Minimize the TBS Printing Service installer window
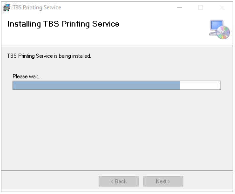The image size is (235, 194). [180, 7]
